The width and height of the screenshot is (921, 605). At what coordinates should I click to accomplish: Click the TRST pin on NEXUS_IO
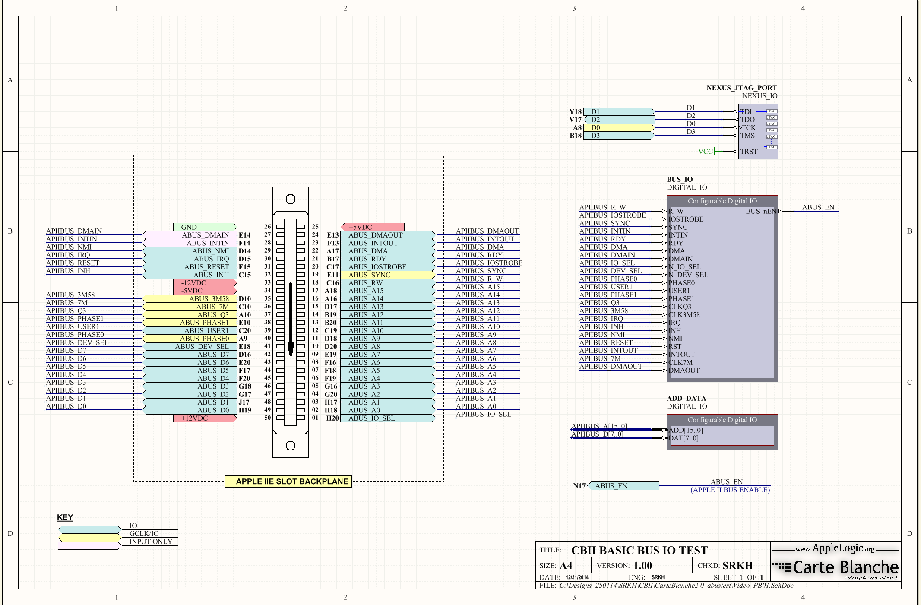pyautogui.click(x=749, y=152)
